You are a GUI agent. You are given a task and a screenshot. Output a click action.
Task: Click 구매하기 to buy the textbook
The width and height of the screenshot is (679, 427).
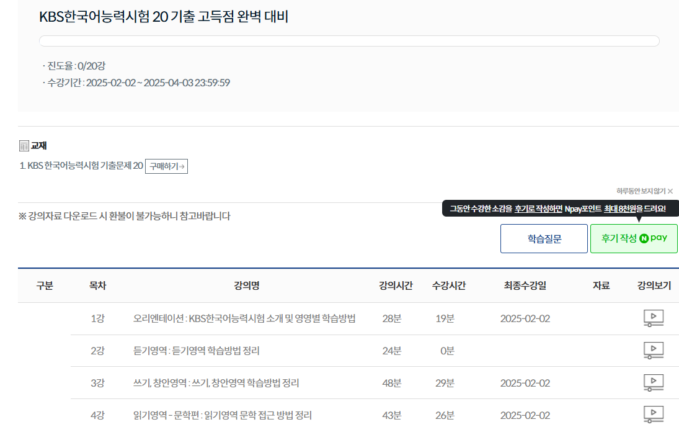coord(166,166)
